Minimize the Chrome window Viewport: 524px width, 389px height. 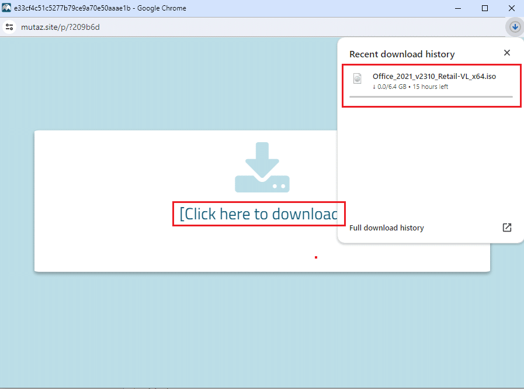[x=457, y=8]
